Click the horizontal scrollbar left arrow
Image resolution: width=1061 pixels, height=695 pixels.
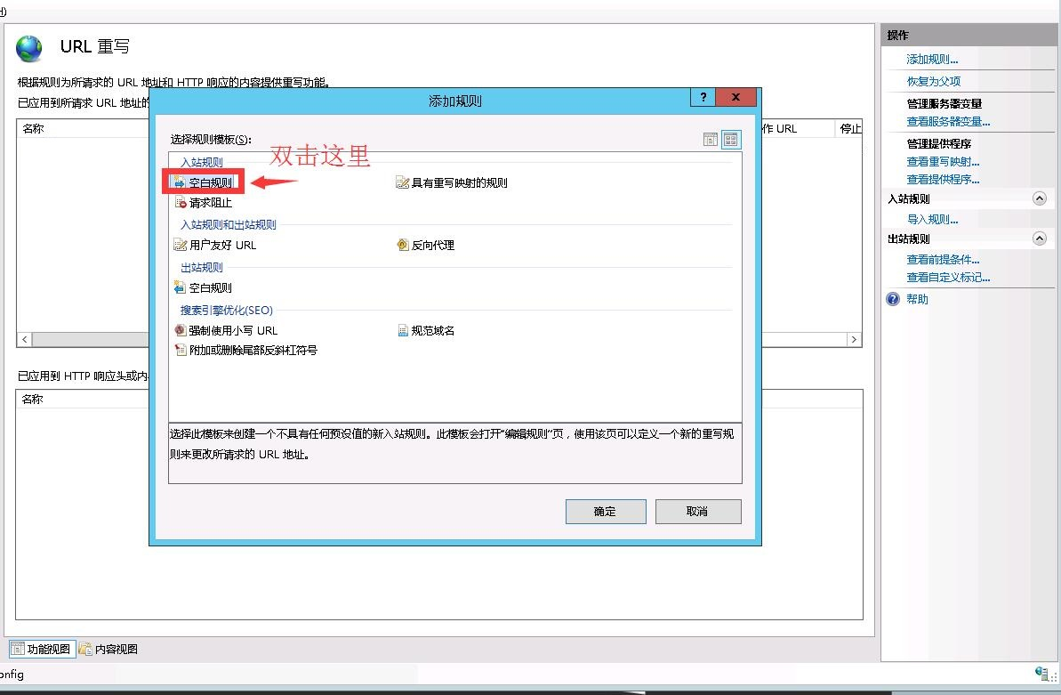point(23,339)
